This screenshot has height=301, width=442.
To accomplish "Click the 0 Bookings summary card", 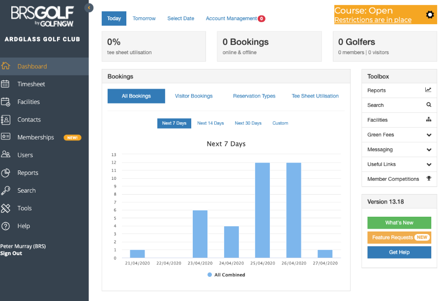I will click(269, 46).
